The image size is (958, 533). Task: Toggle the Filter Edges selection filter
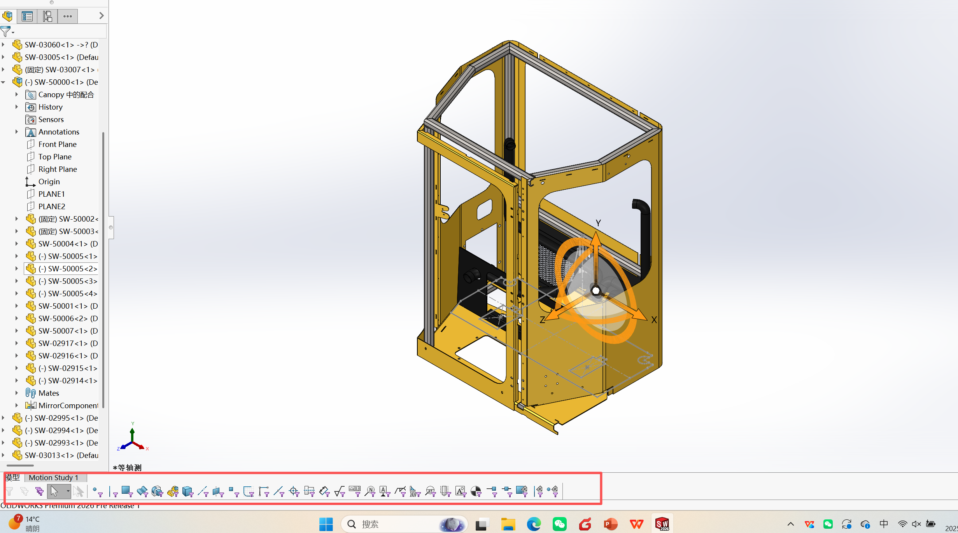pyautogui.click(x=112, y=491)
